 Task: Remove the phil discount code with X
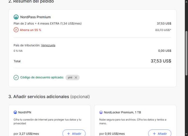click(76, 77)
